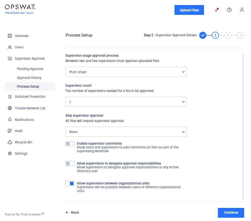251x221 pixels.
Task: Expand the Supervisor count dropdown
Action: coord(126,102)
